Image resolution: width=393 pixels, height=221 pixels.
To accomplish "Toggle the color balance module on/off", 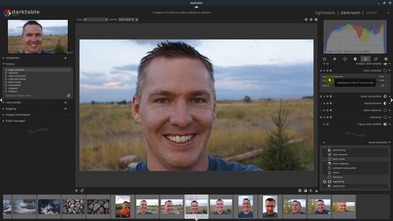I will point(385,110).
